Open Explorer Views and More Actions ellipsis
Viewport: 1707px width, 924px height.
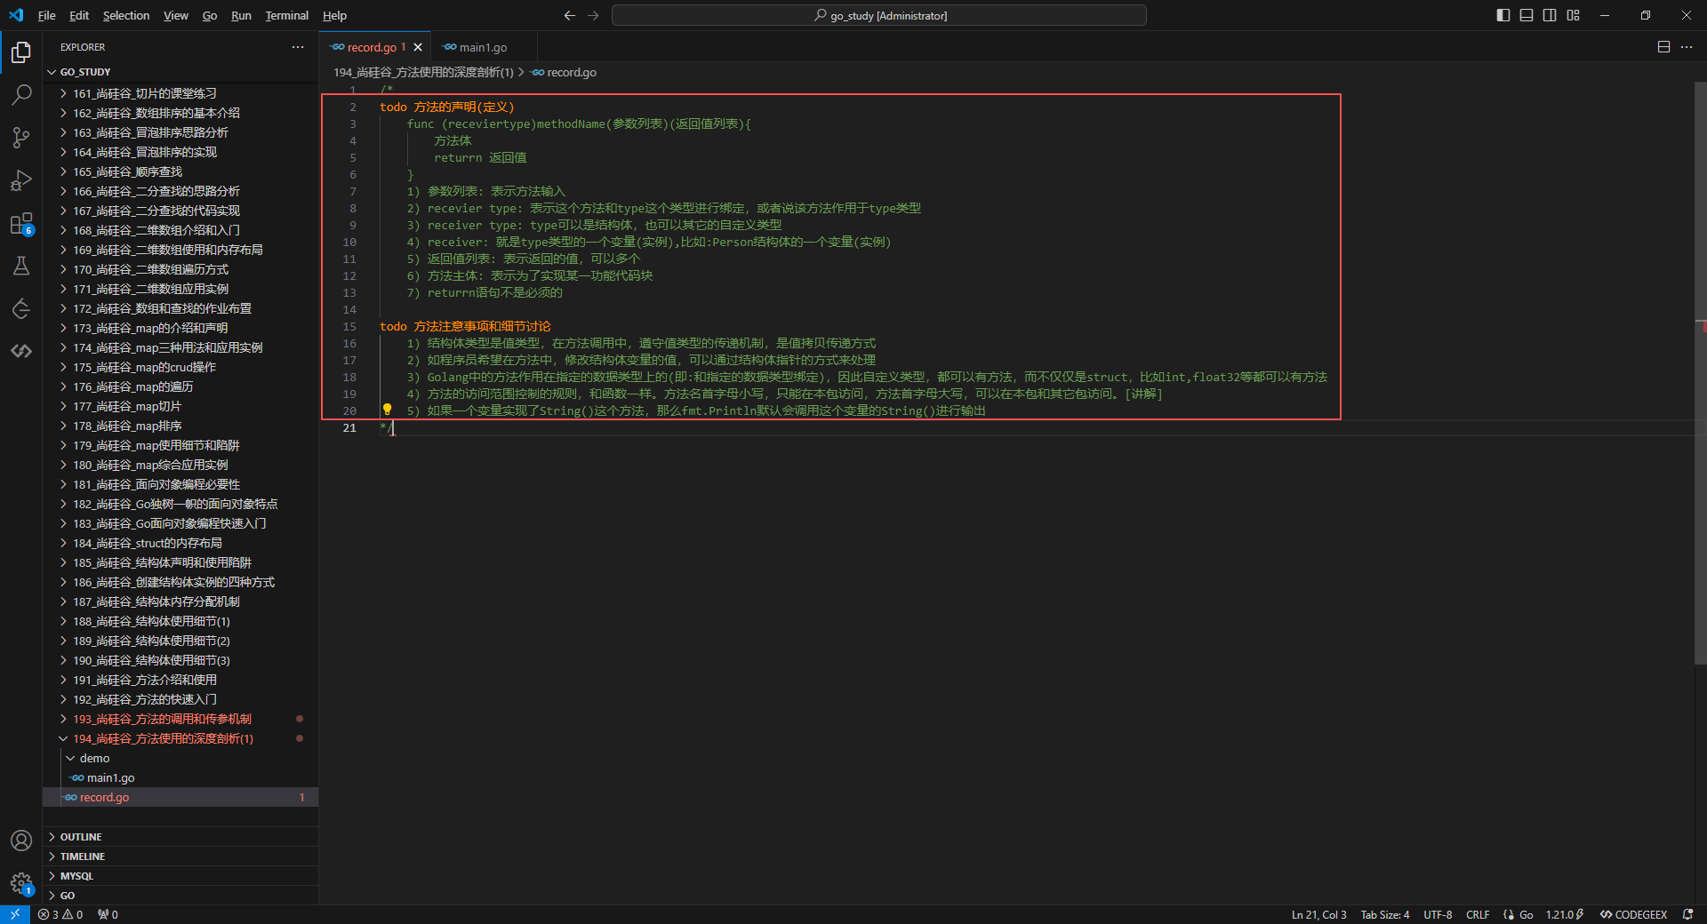(298, 47)
